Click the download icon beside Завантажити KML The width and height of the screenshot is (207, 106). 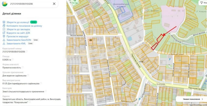coord(4,43)
